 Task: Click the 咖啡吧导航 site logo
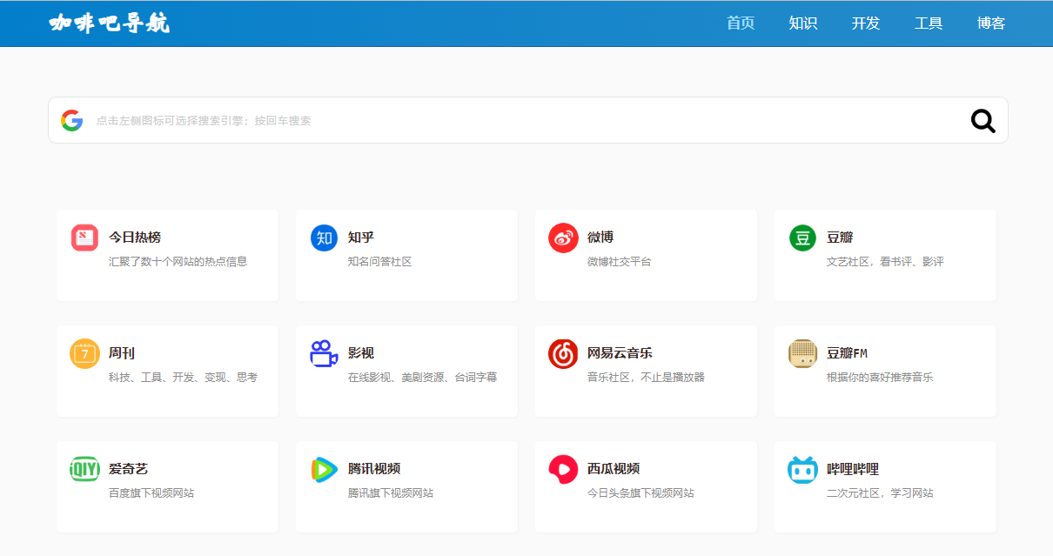point(110,23)
